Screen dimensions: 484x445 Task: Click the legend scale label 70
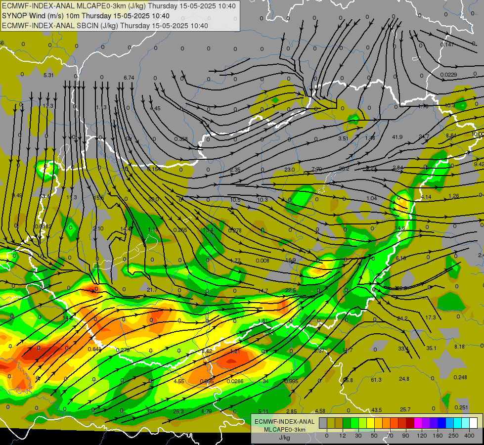(390, 436)
